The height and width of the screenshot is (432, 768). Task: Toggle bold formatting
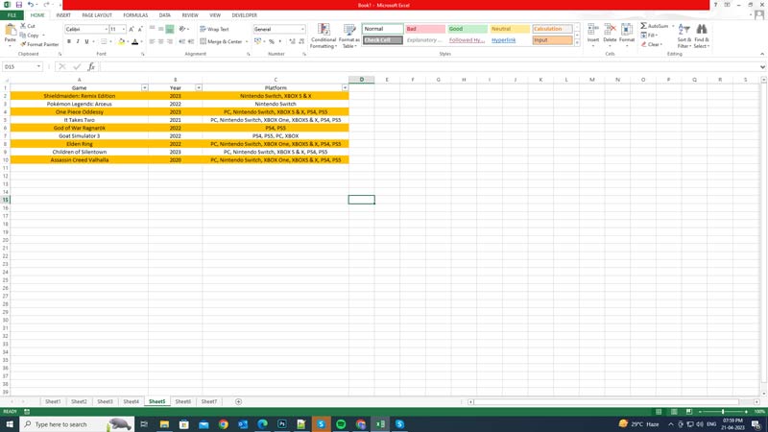click(69, 41)
